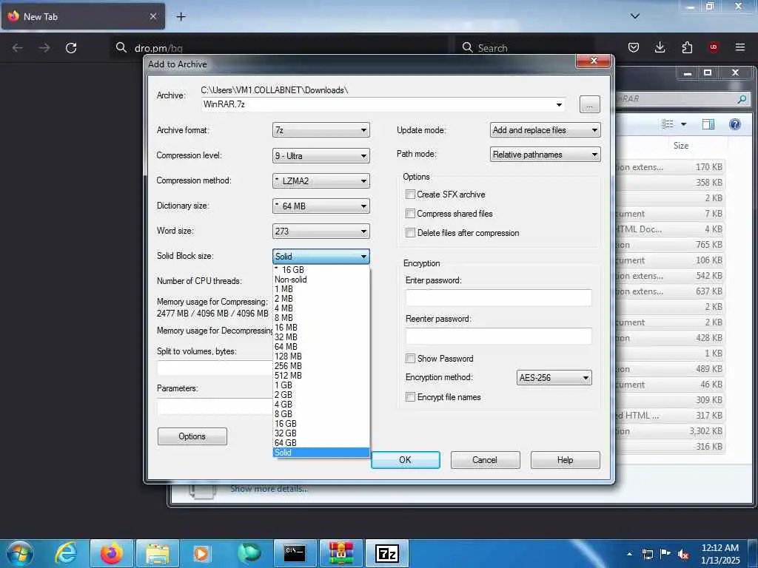Viewport: 758px width, 568px height.
Task: Switch to the 7-Zip taskbar icon
Action: click(x=386, y=553)
